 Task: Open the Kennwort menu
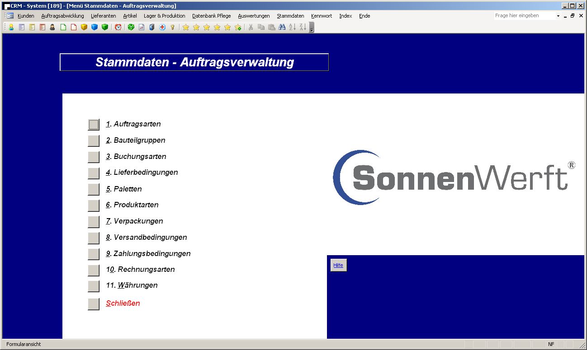pyautogui.click(x=322, y=16)
